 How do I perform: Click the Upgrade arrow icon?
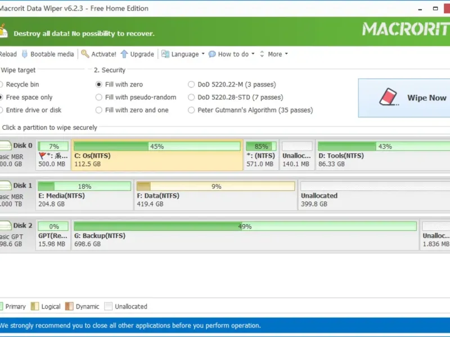[124, 54]
